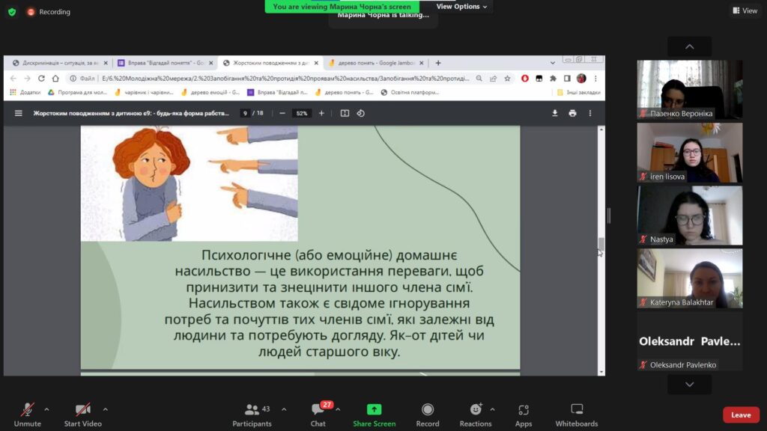Viewport: 767px width, 431px height.
Task: Open the Reactions menu
Action: pyautogui.click(x=476, y=415)
